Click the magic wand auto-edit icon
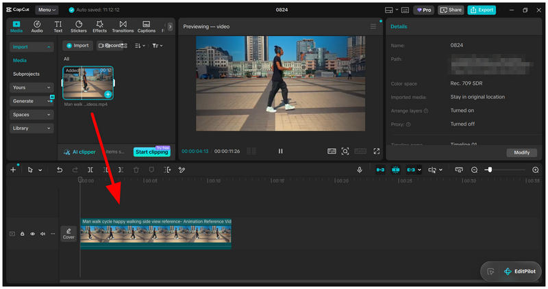Viewport: 548px width, 289px height. [182, 169]
